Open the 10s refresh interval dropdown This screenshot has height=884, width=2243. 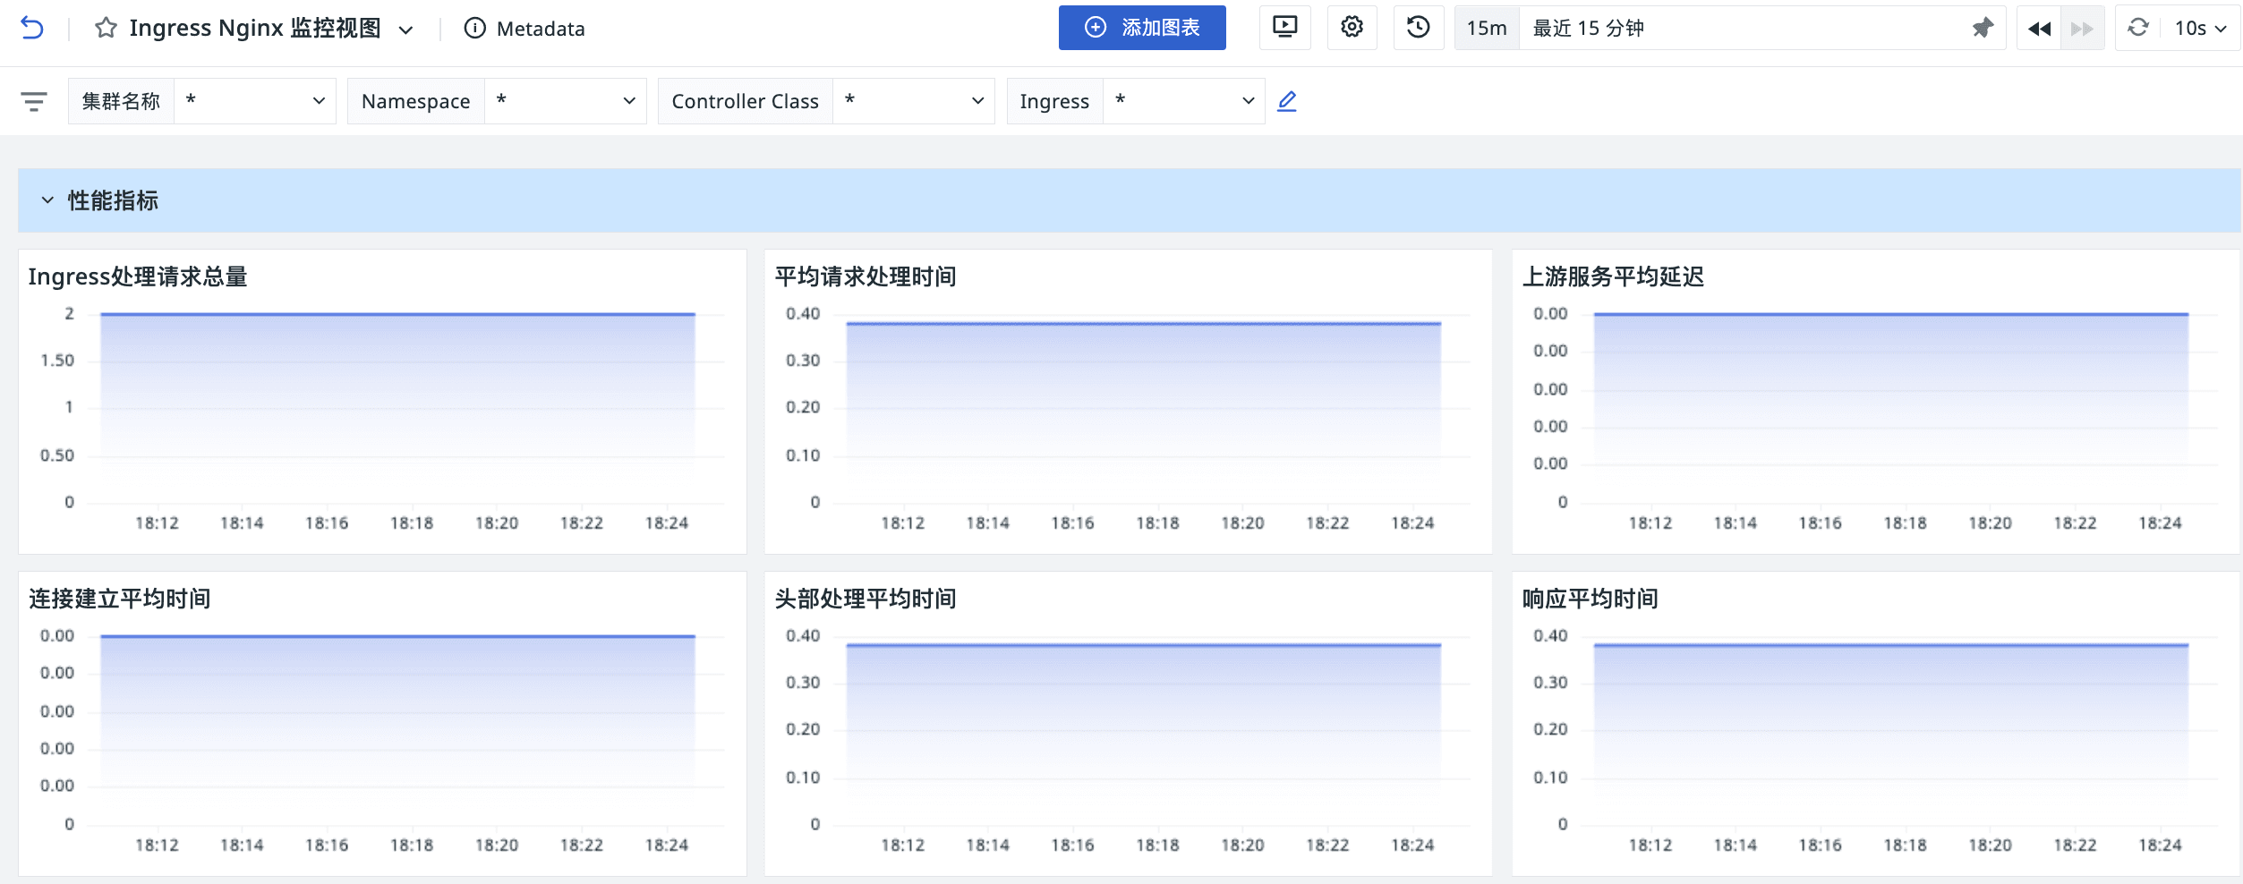2201,29
